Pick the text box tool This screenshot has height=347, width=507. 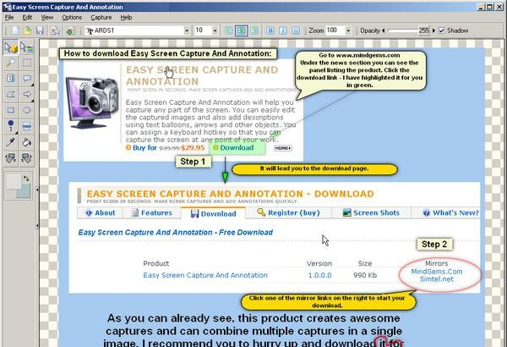[x=11, y=78]
